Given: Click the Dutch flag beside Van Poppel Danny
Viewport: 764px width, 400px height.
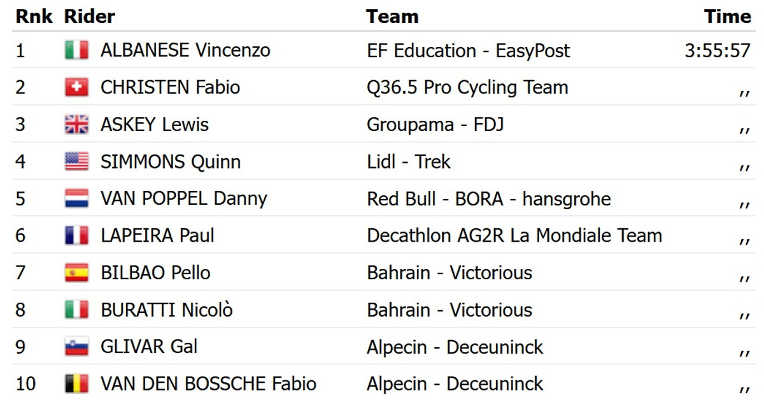Looking at the screenshot, I should (x=76, y=198).
